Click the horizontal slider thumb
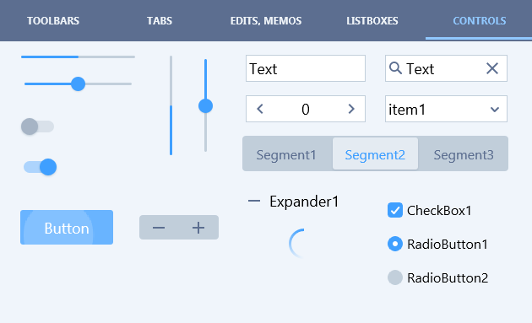This screenshot has height=323, width=532. (x=78, y=83)
